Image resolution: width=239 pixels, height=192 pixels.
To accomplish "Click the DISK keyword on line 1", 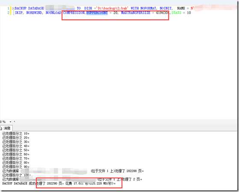I will [x=89, y=8].
